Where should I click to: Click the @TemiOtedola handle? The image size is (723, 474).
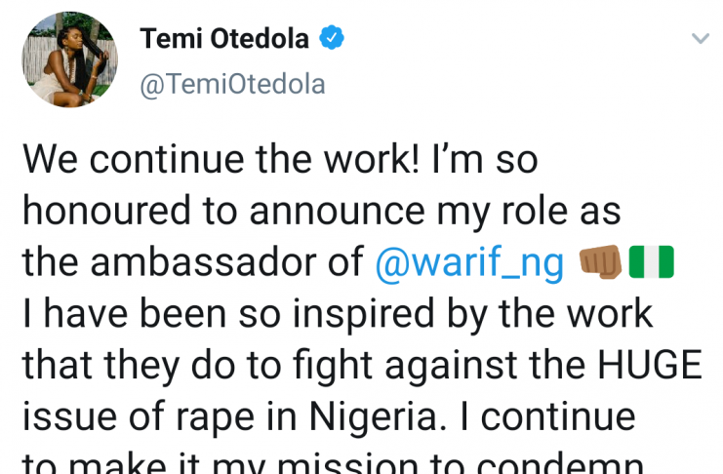pyautogui.click(x=232, y=85)
